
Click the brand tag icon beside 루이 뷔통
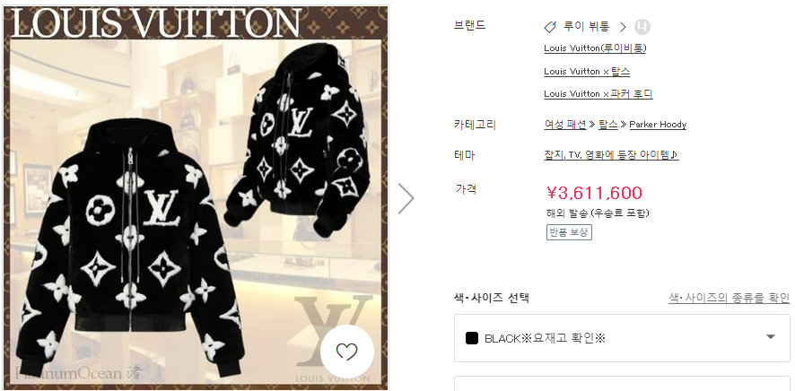(x=550, y=27)
